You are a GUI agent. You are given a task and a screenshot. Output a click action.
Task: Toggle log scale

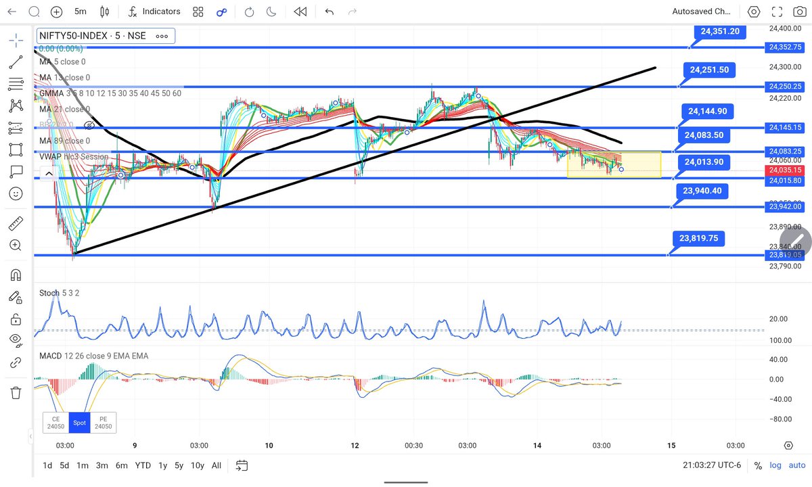pyautogui.click(x=775, y=466)
